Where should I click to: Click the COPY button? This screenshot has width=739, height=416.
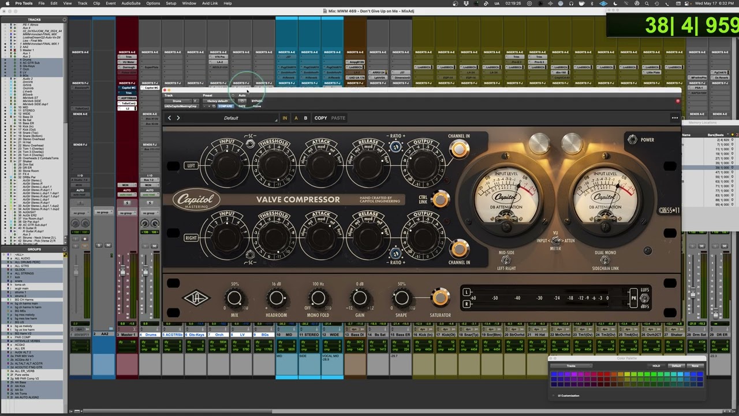[320, 118]
